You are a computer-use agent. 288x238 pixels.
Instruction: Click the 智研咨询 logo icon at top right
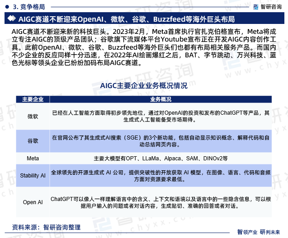pyautogui.click(x=256, y=7)
